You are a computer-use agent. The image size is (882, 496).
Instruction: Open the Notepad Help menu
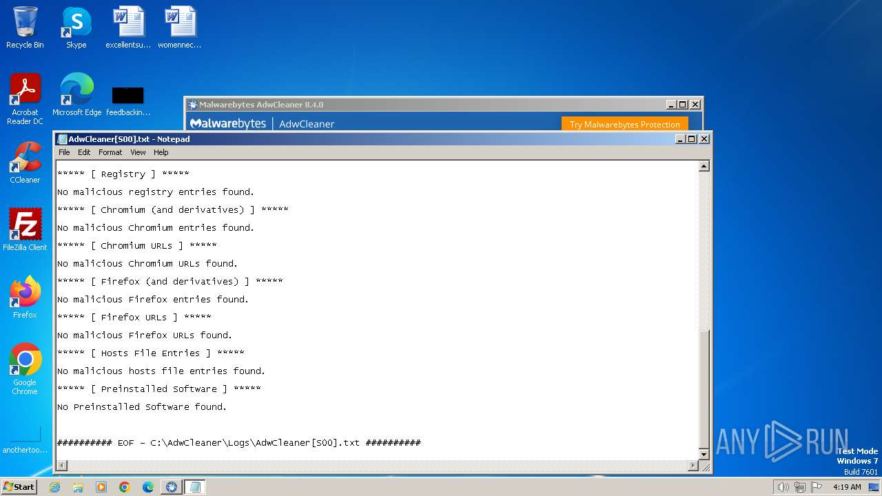point(161,152)
